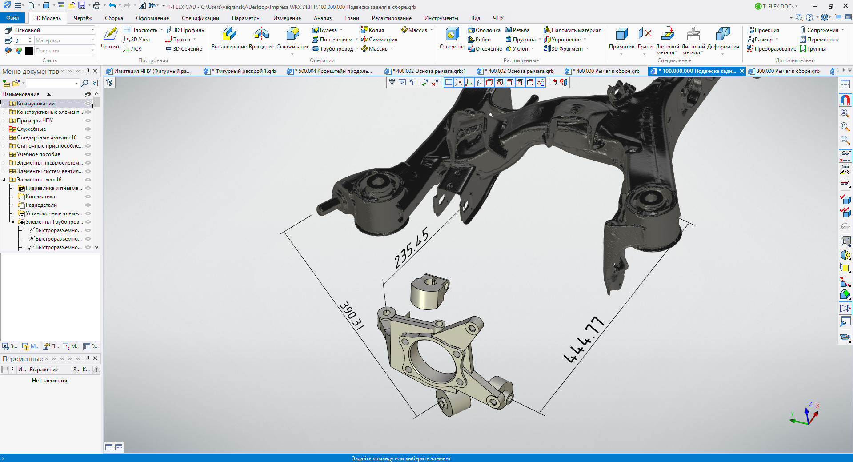Toggle visibility of Кинематика item

[x=88, y=197]
